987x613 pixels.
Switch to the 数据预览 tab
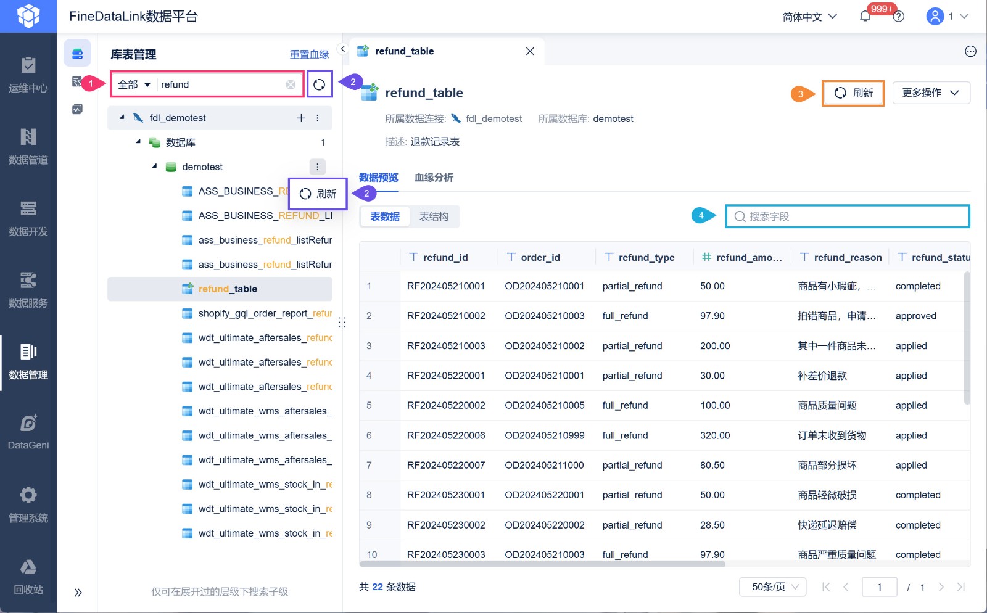pyautogui.click(x=379, y=178)
